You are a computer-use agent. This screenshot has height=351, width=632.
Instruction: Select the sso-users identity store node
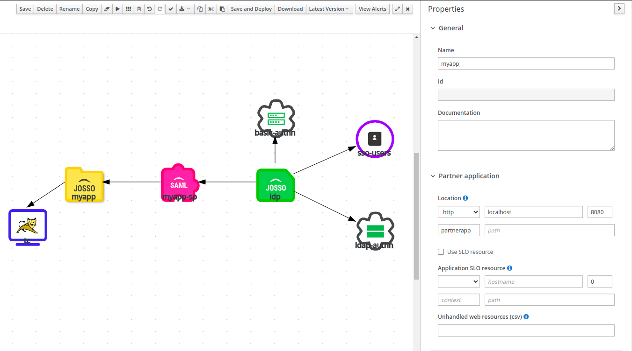375,139
